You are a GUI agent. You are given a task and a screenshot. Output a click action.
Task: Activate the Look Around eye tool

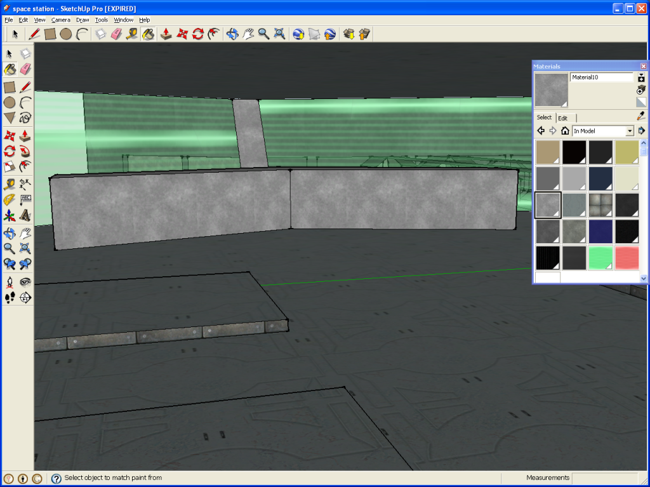(x=25, y=282)
